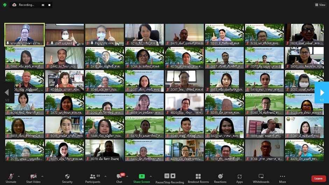Select participant tile labeled 5D11
This screenshot has width=329, height=185.
[224, 35]
